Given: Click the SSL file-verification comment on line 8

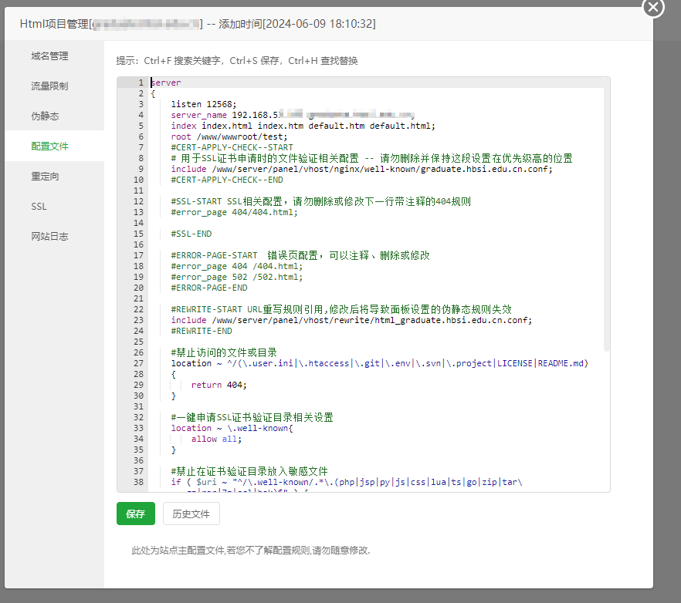Looking at the screenshot, I should click(372, 158).
